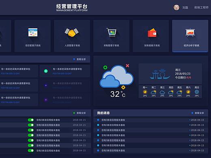Click 查看全部 in the purchase approvals header
Screen dimensions: 211x158
[81, 59]
